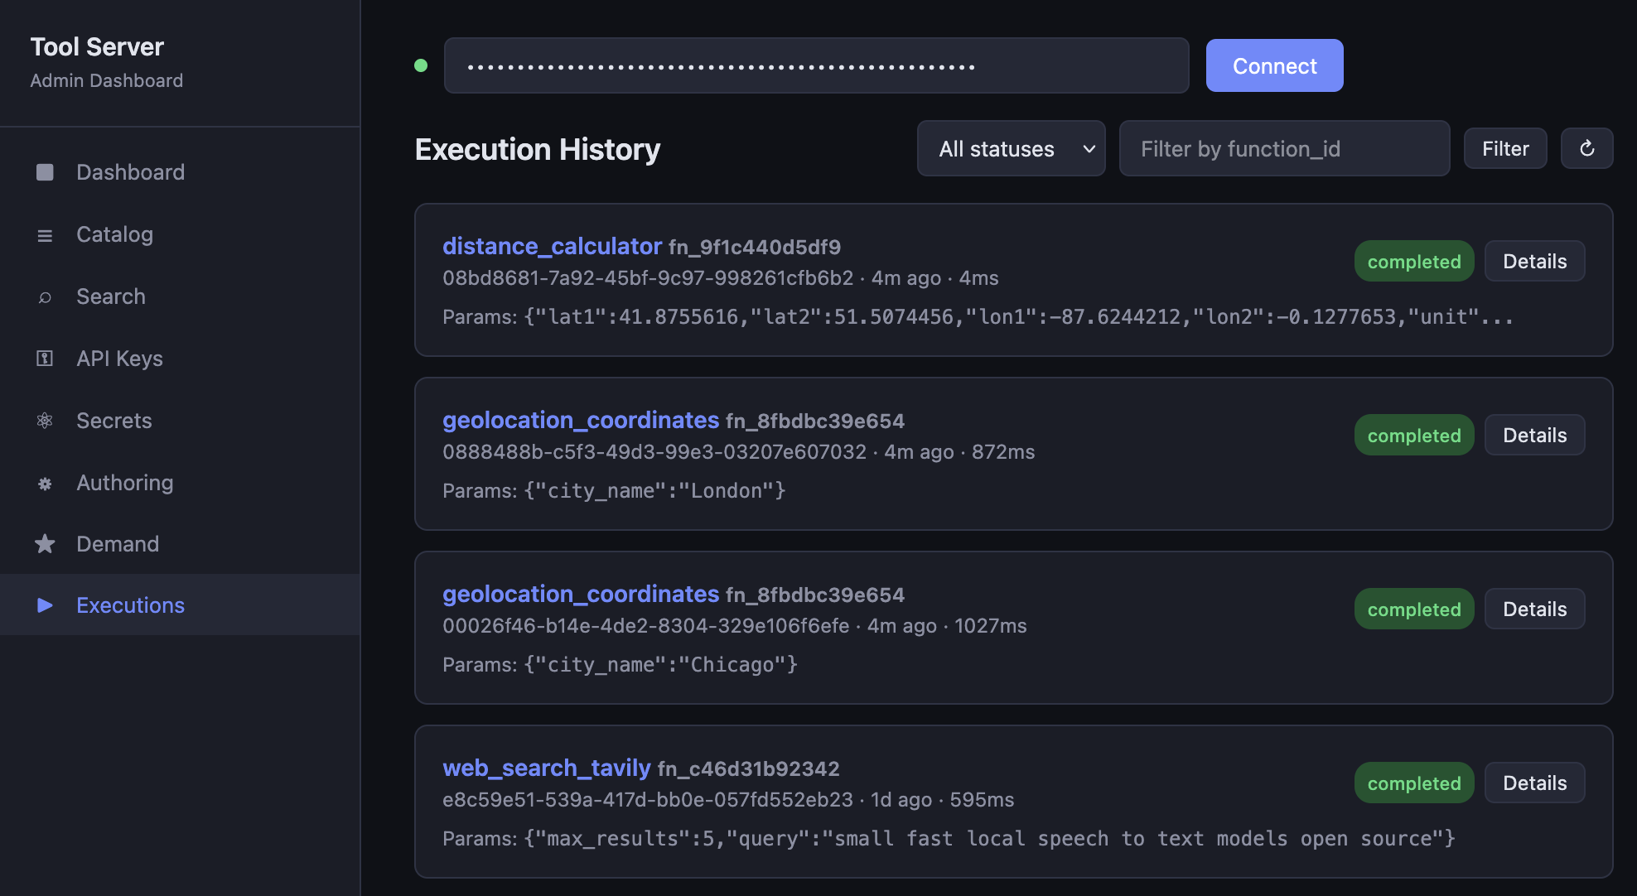Click Params text with speech to text query
Image resolution: width=1637 pixels, height=896 pixels.
click(949, 838)
